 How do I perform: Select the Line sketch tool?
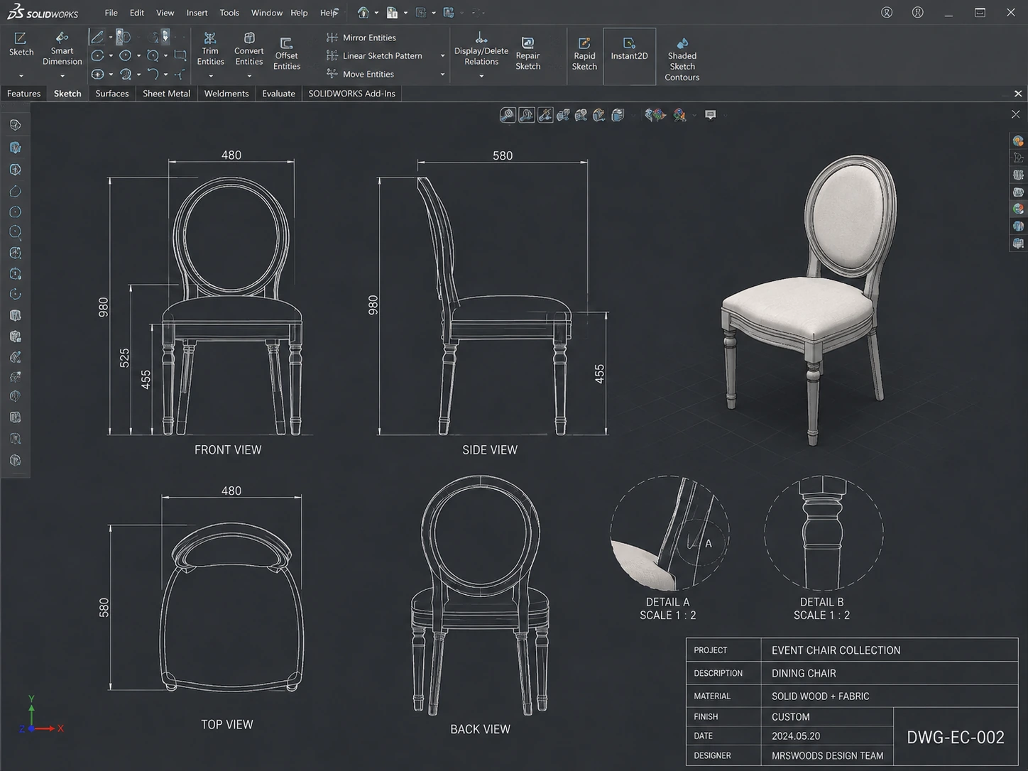point(97,37)
